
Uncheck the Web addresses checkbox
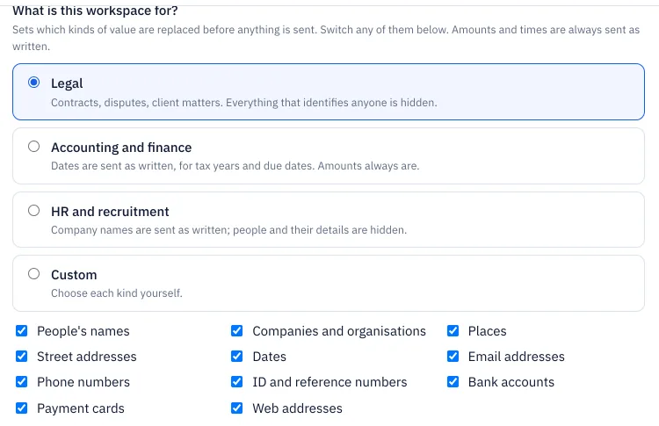coord(236,408)
